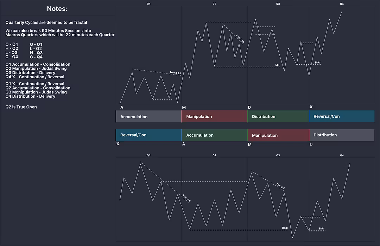Screen dimensions: 380x246
Task: Click the D marker beneath the lower gray bar
Action: point(311,144)
